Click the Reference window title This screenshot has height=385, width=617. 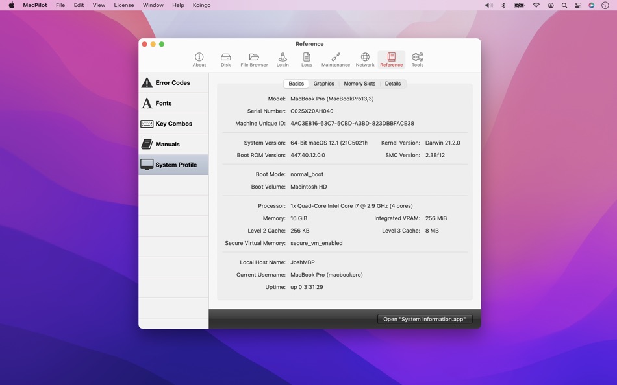coord(310,44)
